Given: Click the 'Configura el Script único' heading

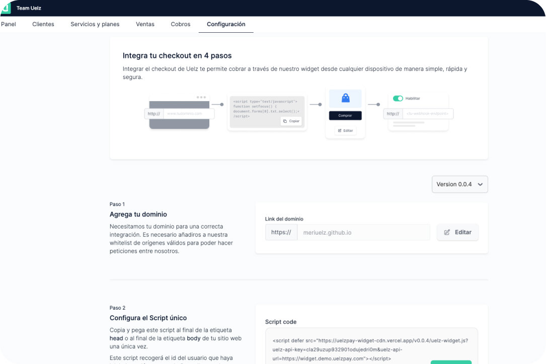Looking at the screenshot, I should pos(148,318).
